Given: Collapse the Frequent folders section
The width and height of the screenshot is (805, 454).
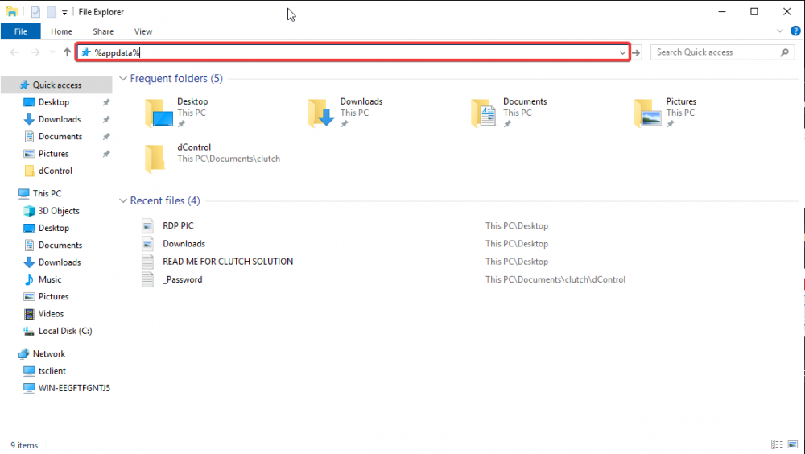Looking at the screenshot, I should click(123, 79).
